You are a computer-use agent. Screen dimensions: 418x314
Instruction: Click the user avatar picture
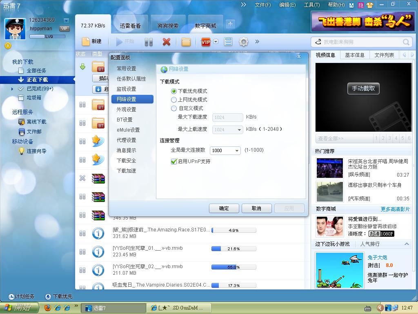pyautogui.click(x=15, y=29)
